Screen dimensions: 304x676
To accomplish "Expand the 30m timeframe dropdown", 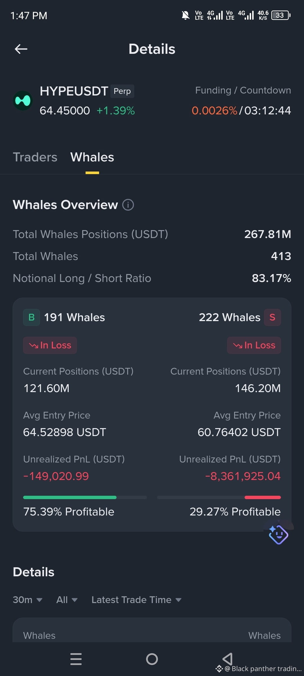I will (x=28, y=600).
